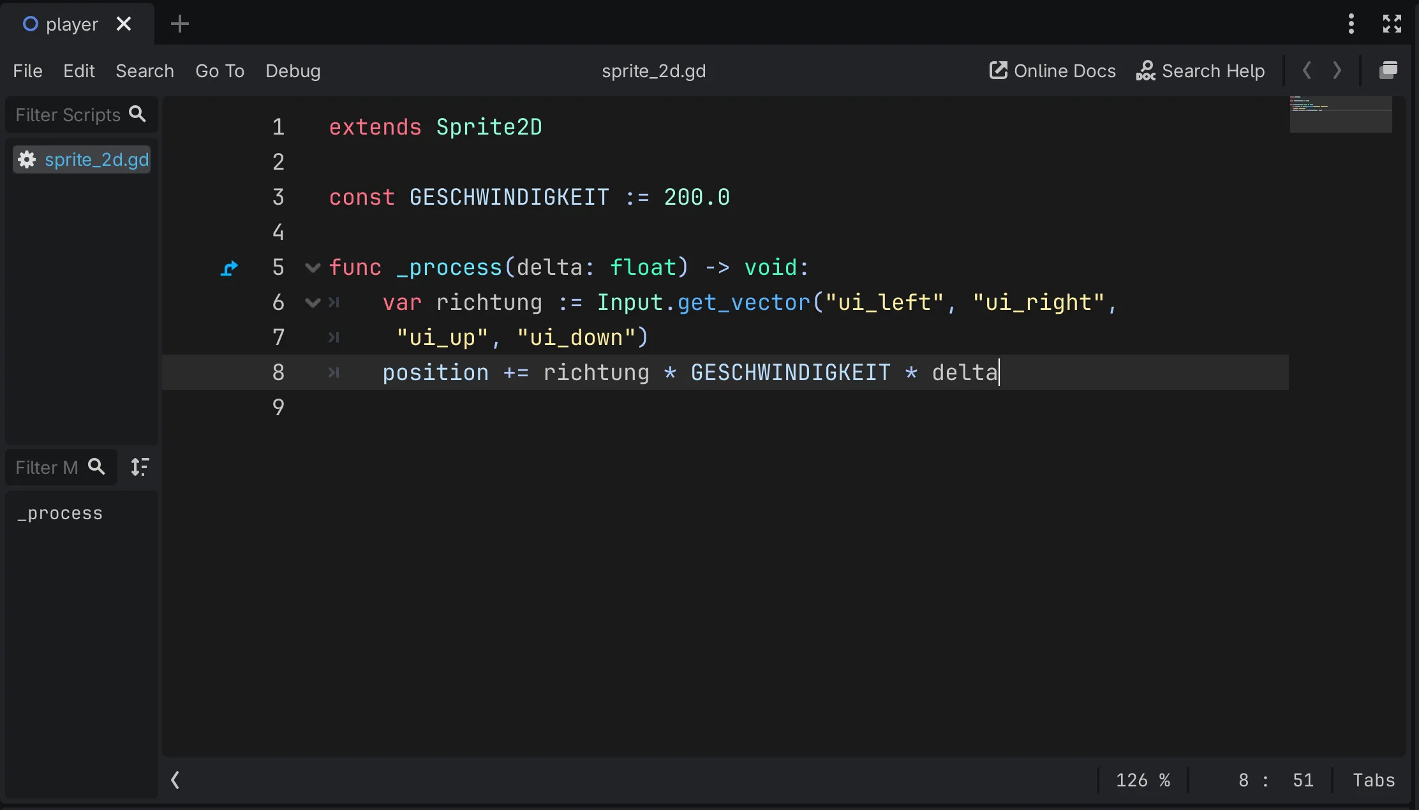1419x810 pixels.
Task: Open the Debug menu
Action: point(293,71)
